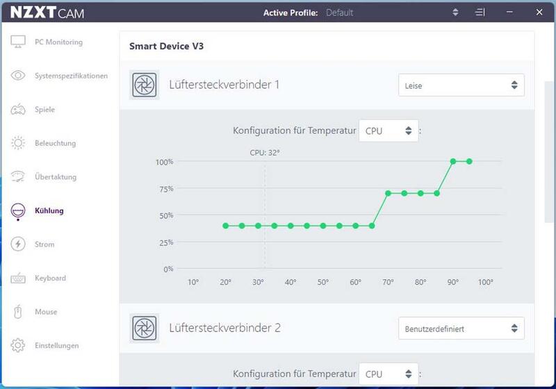
Task: Select Kühlung section
Action: click(x=49, y=210)
